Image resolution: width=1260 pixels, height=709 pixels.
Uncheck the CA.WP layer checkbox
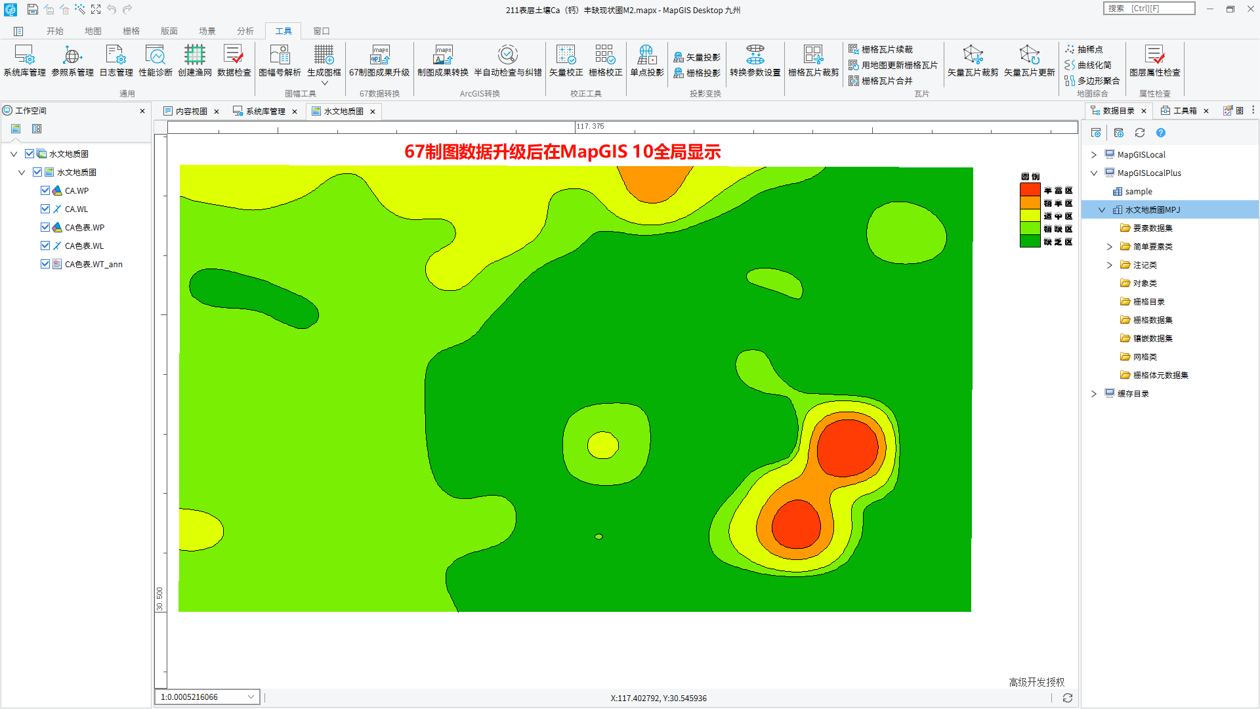45,190
